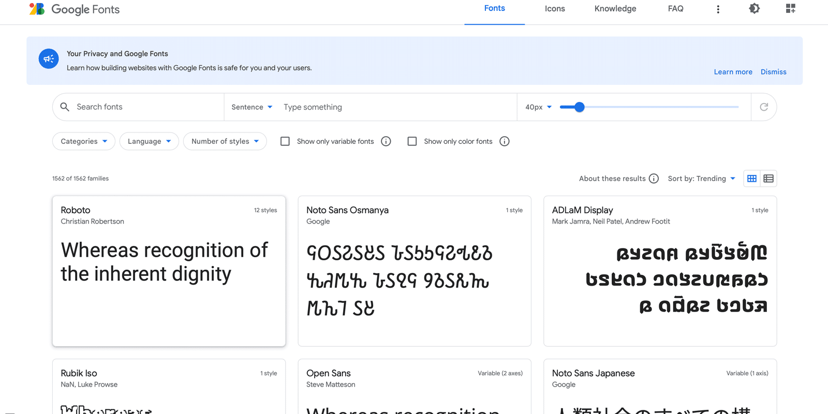This screenshot has width=828, height=414.
Task: Open the Knowledge tab
Action: tap(615, 9)
